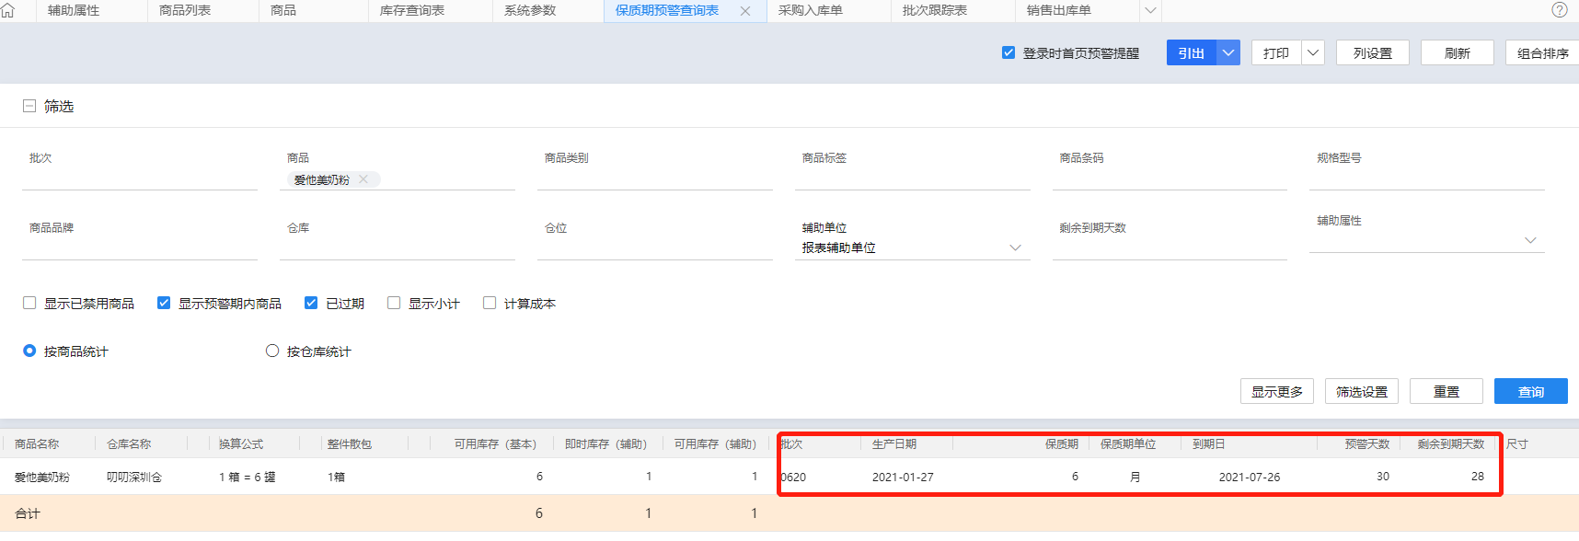Click the 列设置 button

[1372, 53]
